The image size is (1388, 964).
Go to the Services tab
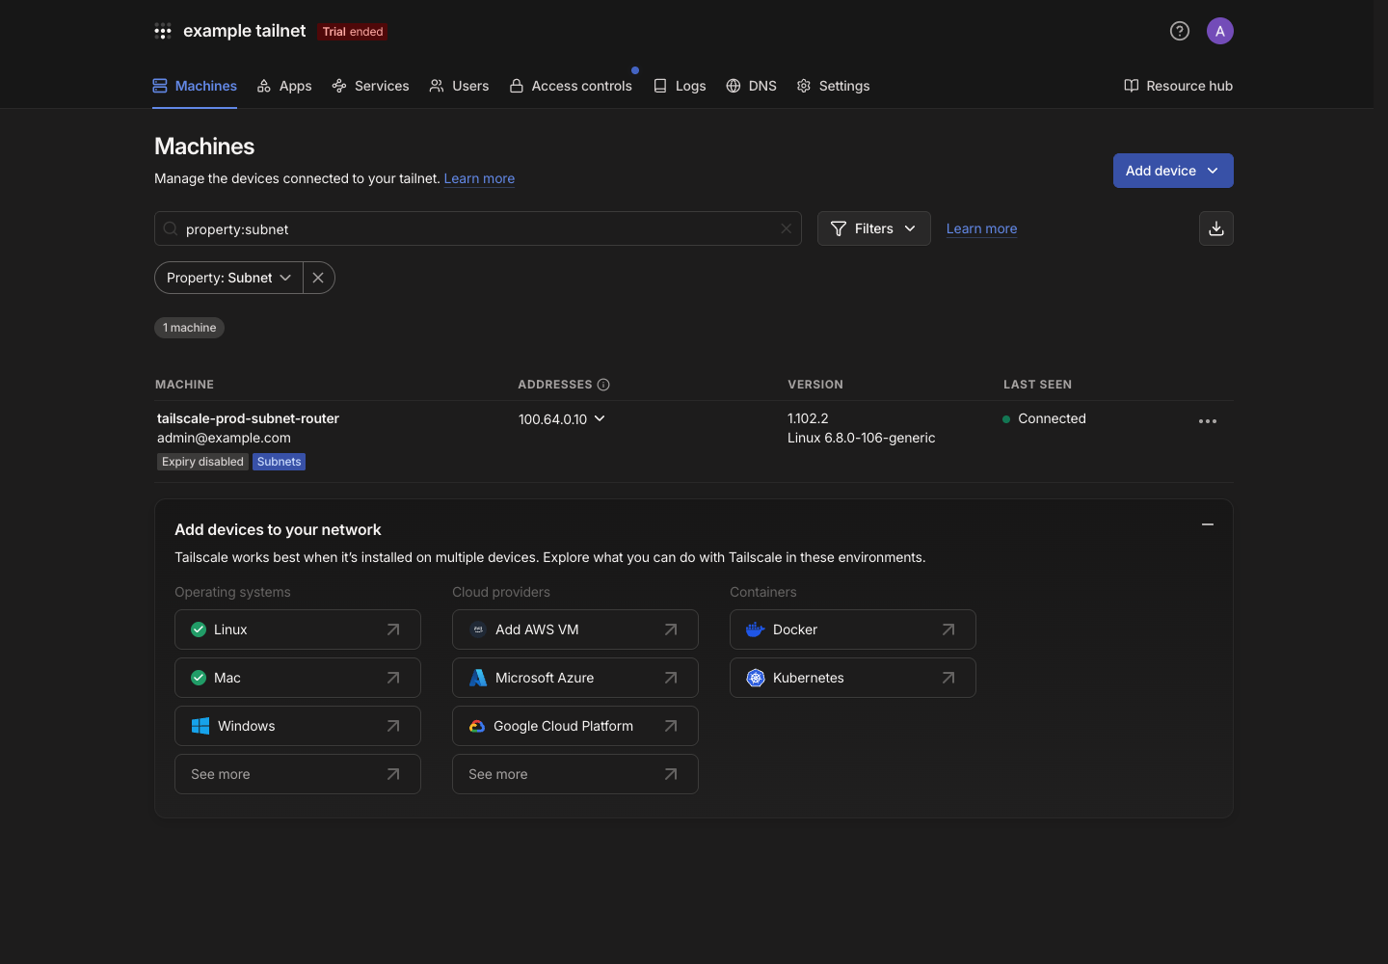pos(370,86)
